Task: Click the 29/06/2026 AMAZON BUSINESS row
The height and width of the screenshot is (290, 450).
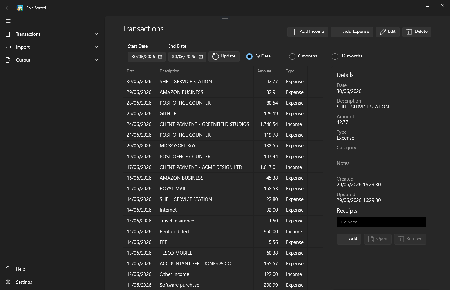Action: 222,92
